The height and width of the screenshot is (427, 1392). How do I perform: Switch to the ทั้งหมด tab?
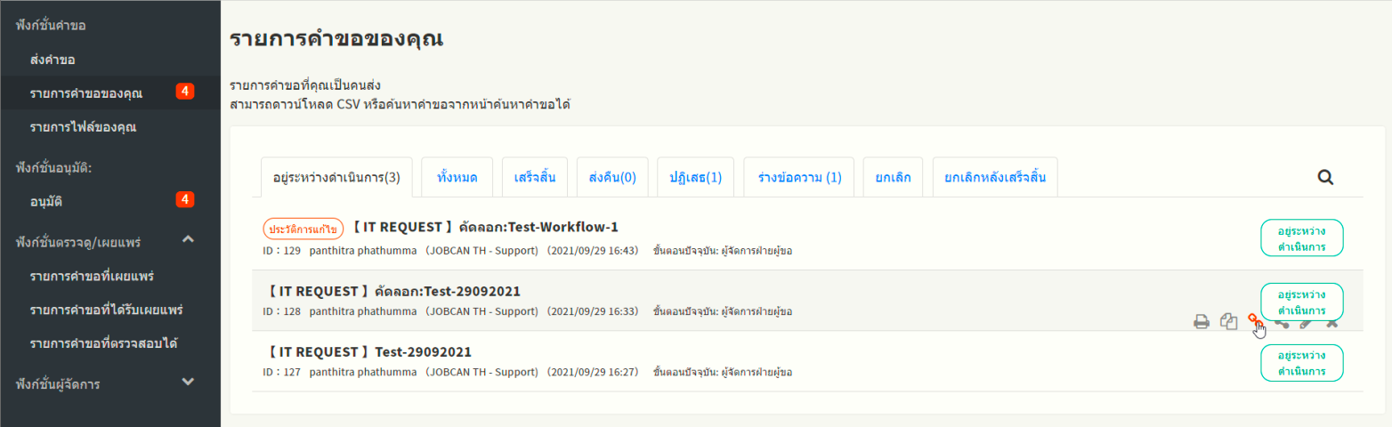coord(457,178)
